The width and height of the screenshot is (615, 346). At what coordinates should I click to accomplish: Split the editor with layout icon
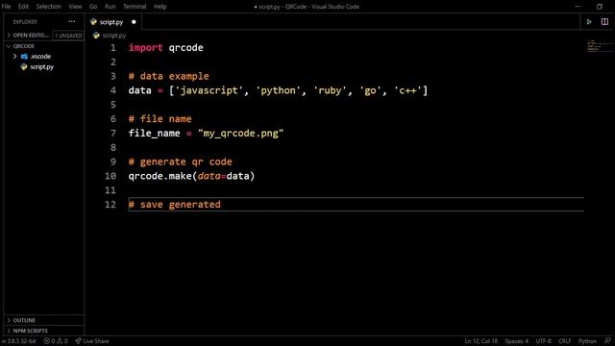pos(604,22)
